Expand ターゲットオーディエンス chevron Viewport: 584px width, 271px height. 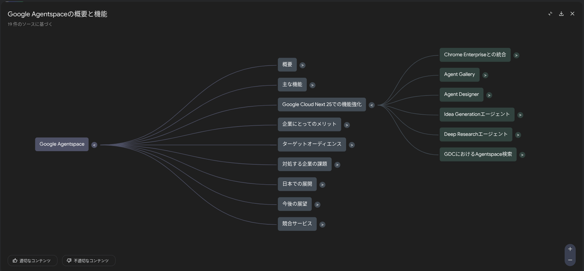(x=352, y=145)
